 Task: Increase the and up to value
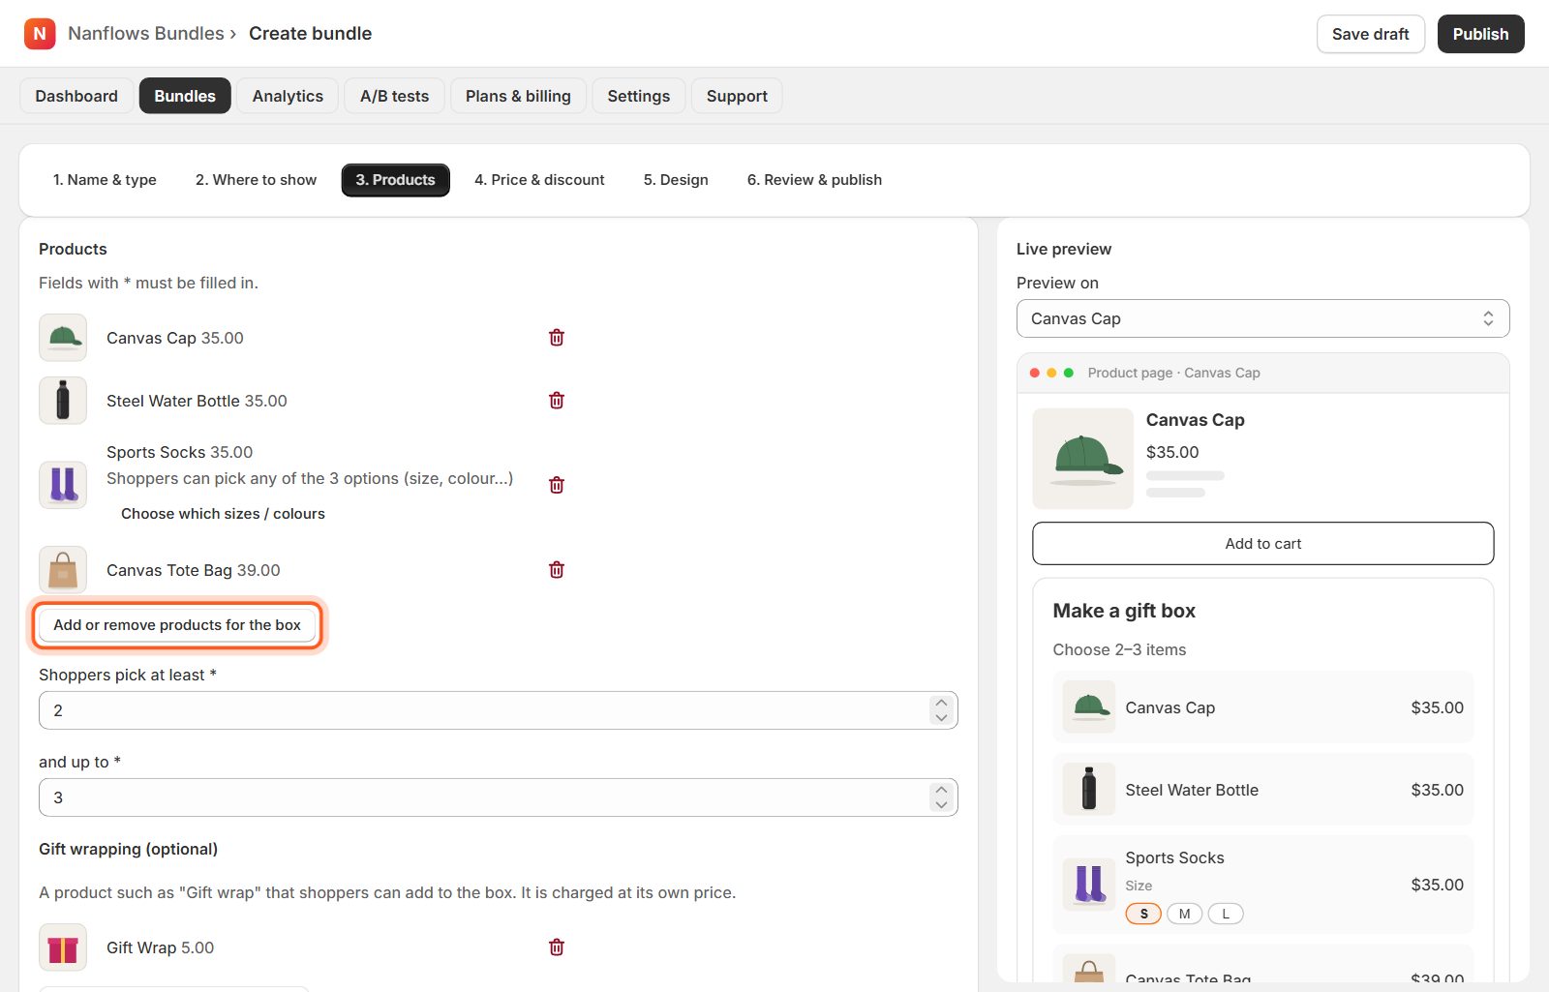coord(941,790)
